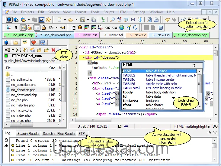Image resolution: width=221 pixels, height=166 pixels.
Task: Open dropdown arrow next to new file icon
Action: click(x=65, y=20)
